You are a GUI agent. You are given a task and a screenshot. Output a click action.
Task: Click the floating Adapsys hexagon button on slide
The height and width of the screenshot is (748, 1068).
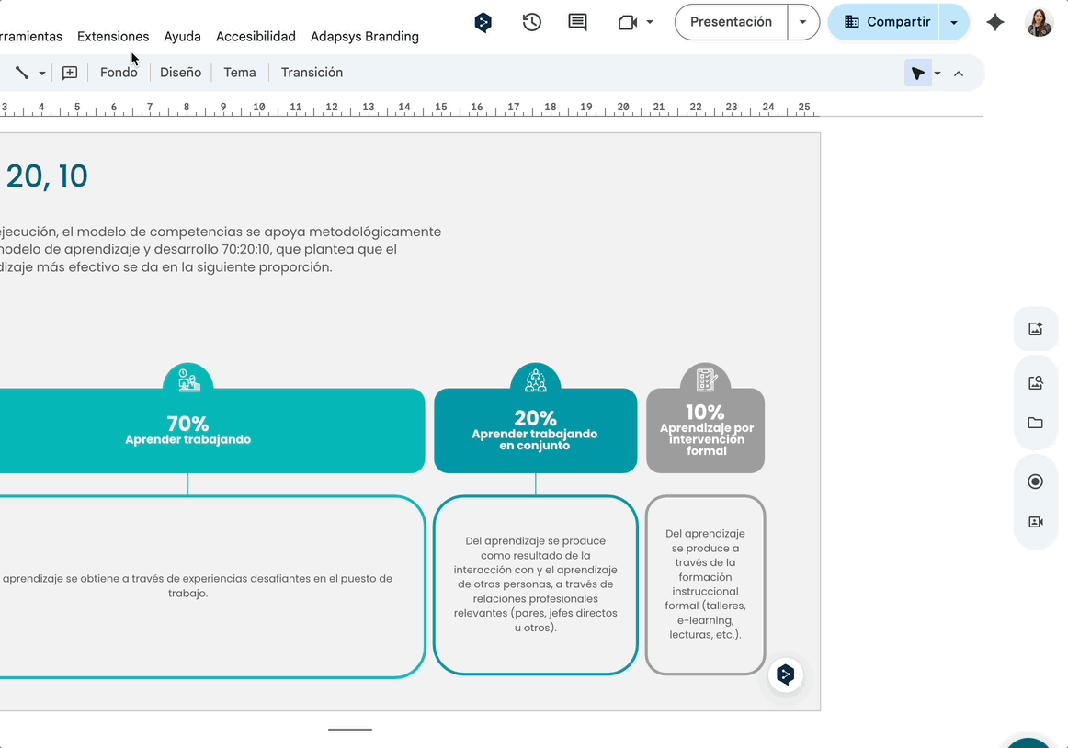pos(786,675)
